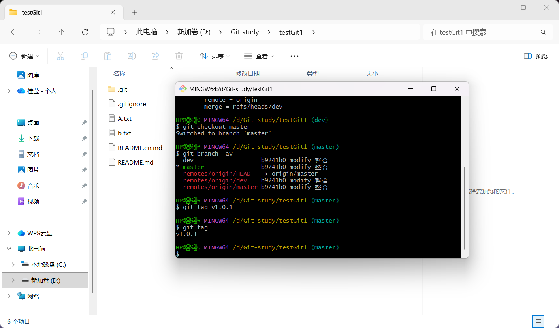Viewport: 559px width, 328px height.
Task: Open the 排序 sort dropdown
Action: point(215,56)
